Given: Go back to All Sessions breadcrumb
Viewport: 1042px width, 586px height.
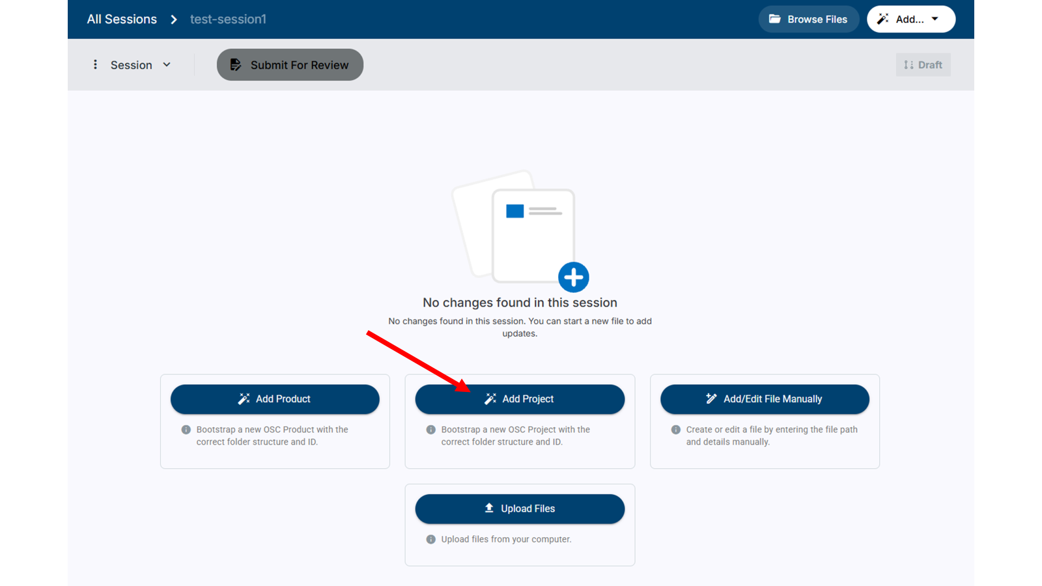Looking at the screenshot, I should 122,20.
